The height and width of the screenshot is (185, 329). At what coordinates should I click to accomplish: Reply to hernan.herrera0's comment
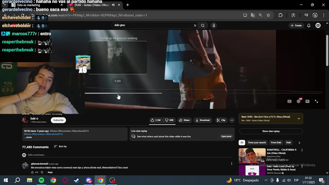click(x=50, y=172)
